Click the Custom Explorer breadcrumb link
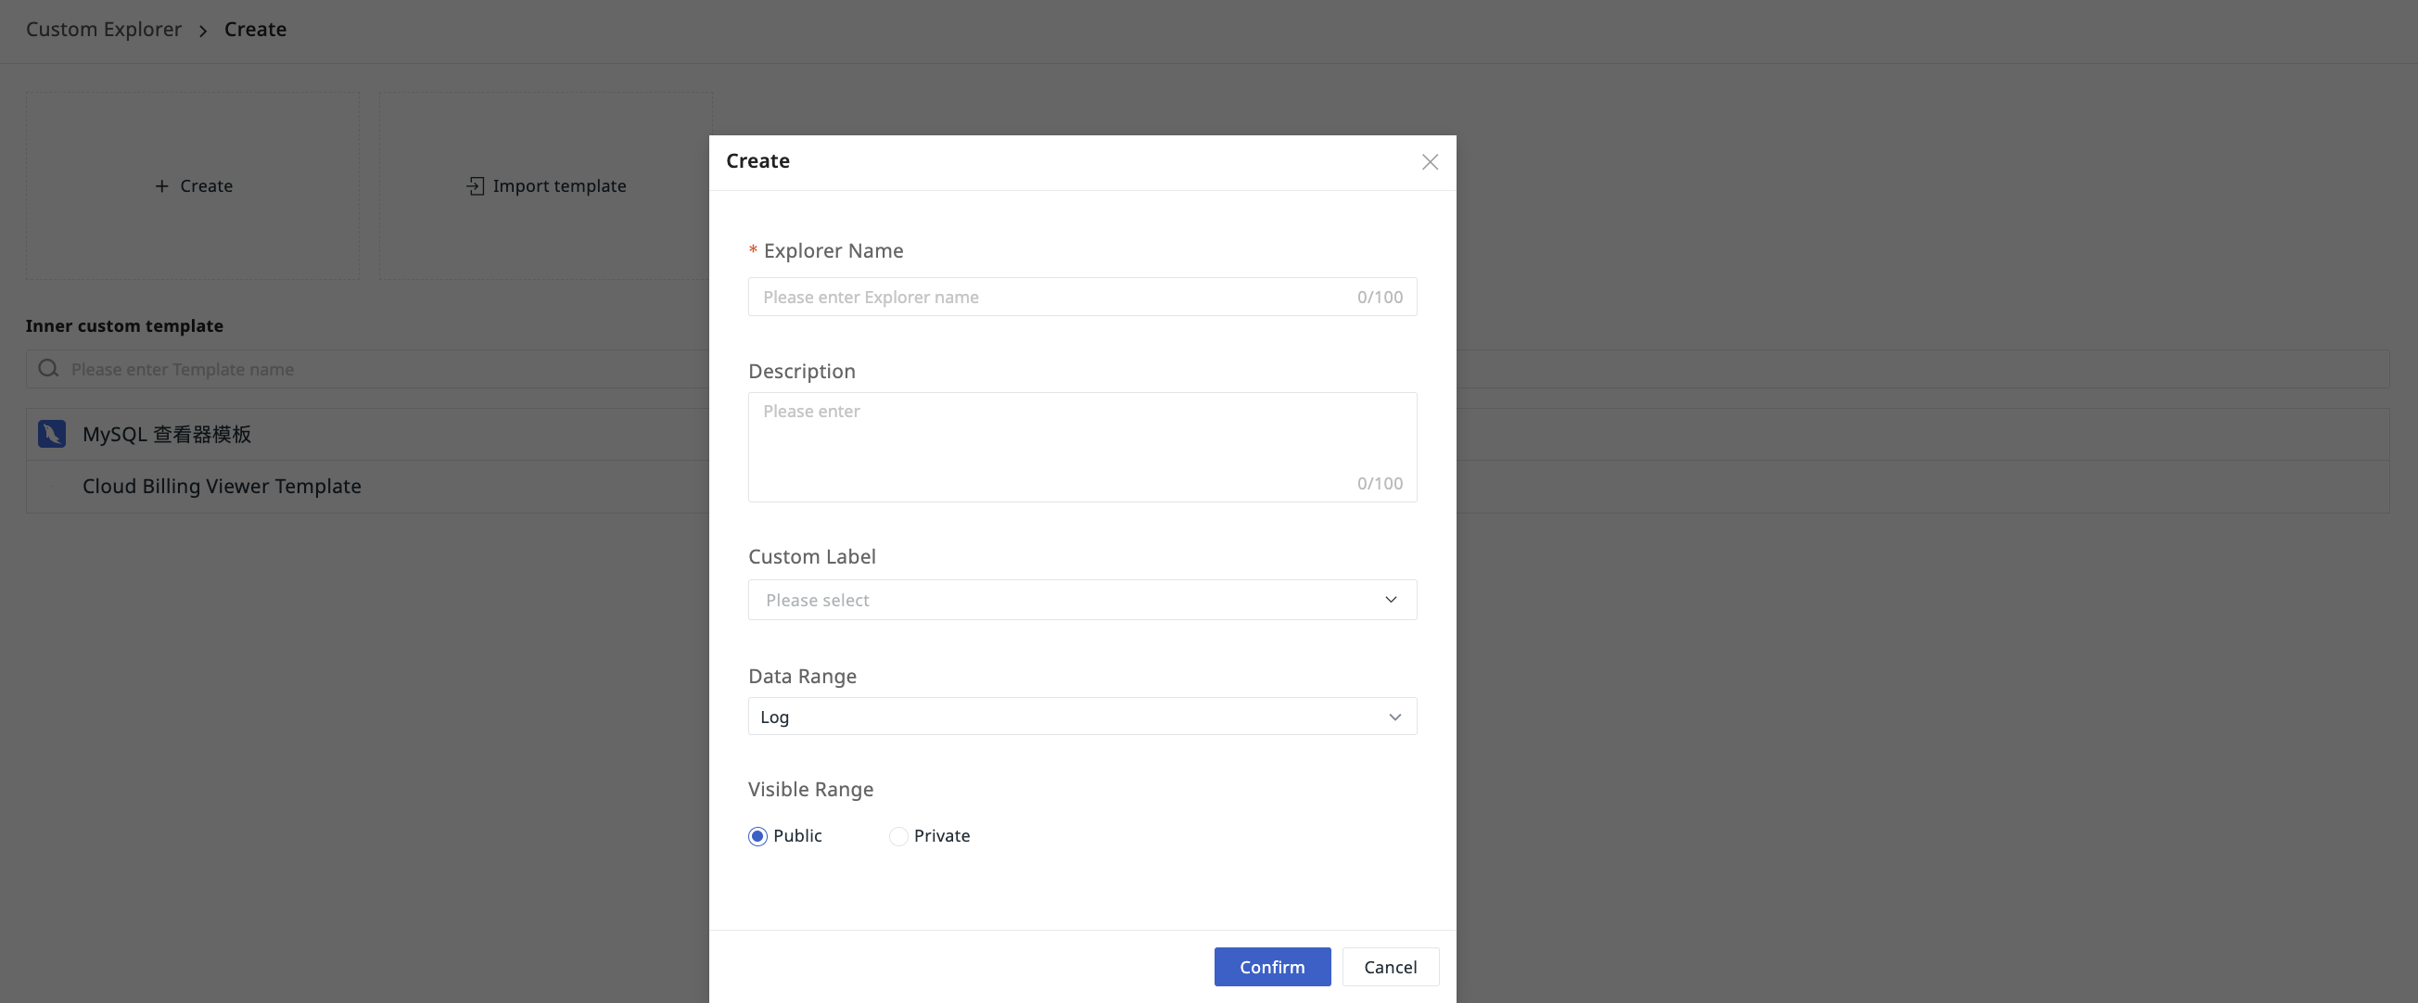The width and height of the screenshot is (2418, 1003). (x=103, y=29)
